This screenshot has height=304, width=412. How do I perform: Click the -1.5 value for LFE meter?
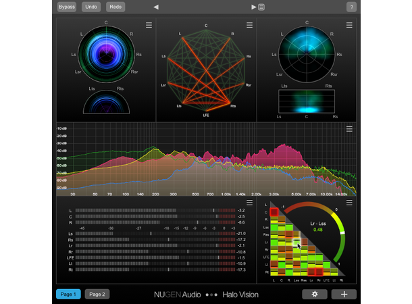[x=241, y=258]
